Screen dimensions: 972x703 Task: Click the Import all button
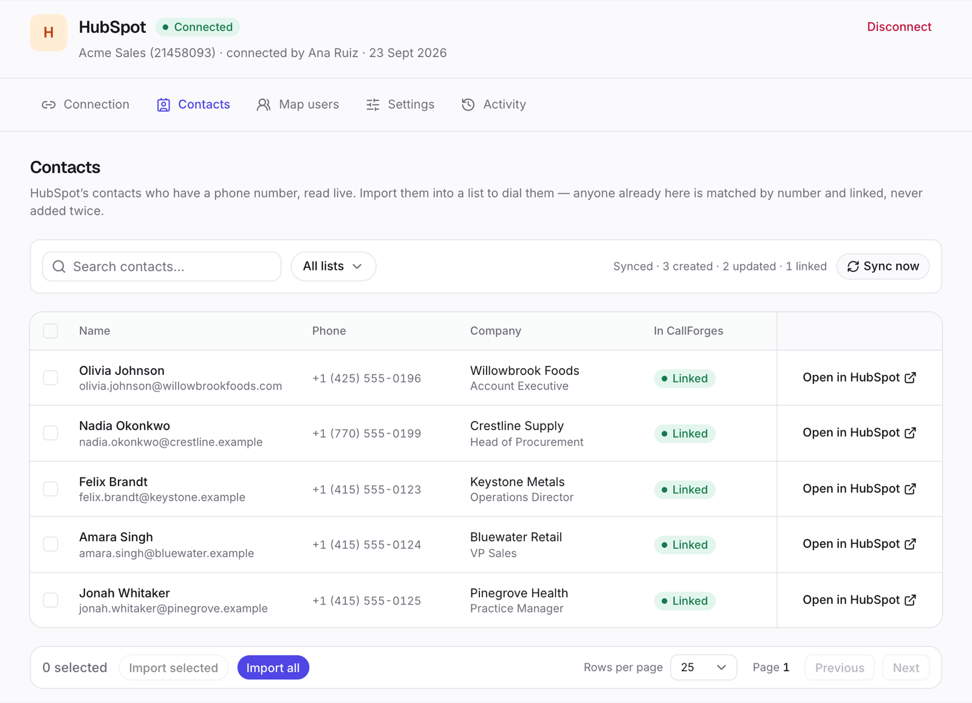pyautogui.click(x=273, y=668)
